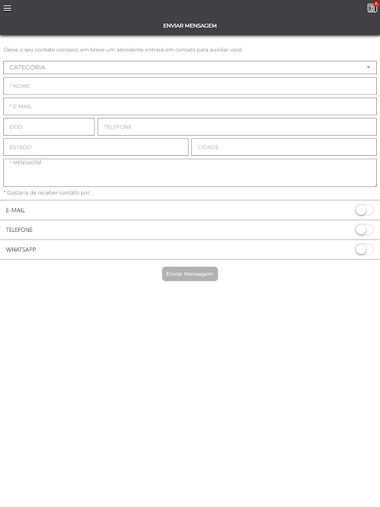Click the ENVIAR MENSAGEM header title
This screenshot has height=507, width=380.
click(190, 25)
